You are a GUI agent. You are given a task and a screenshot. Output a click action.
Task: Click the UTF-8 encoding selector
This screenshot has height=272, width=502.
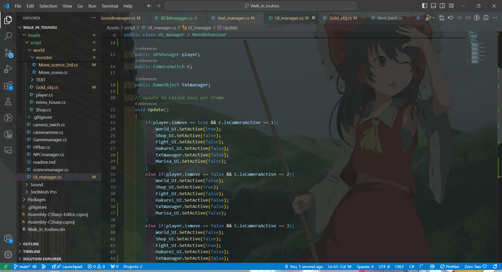384,267
